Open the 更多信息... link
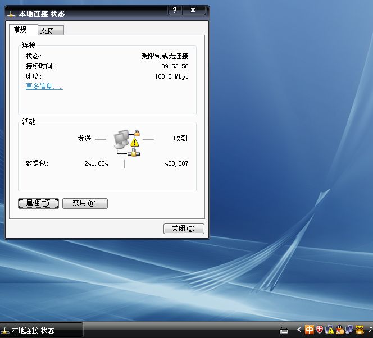Image resolution: width=373 pixels, height=338 pixels. point(44,86)
